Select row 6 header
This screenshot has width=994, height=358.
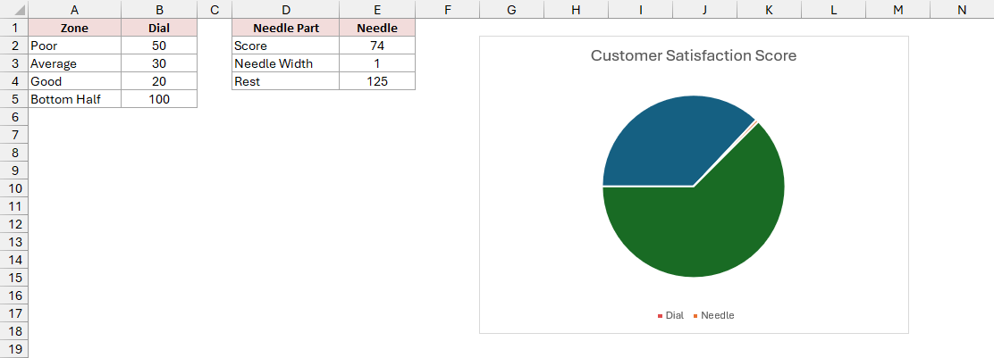[14, 117]
